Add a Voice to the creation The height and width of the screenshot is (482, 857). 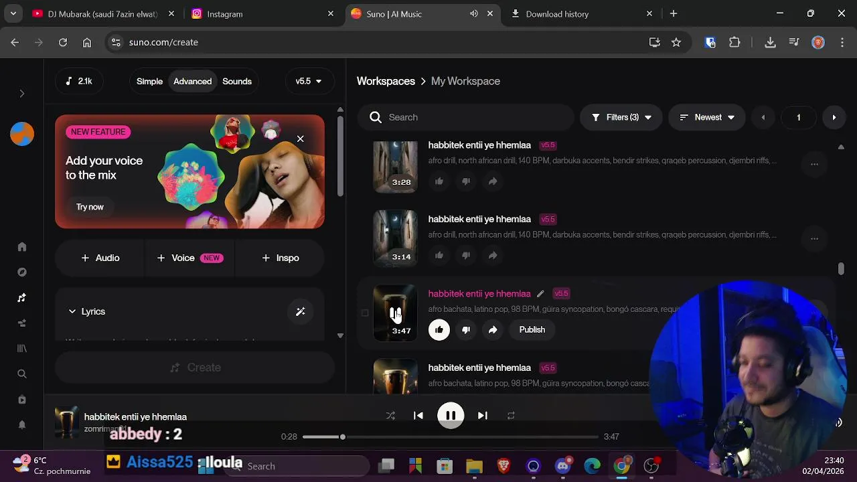[189, 258]
